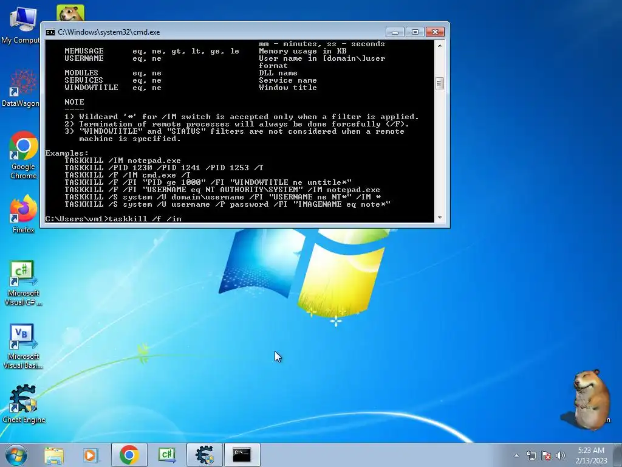
Task: Click the cmd scrollbar up arrow
Action: tap(439, 45)
